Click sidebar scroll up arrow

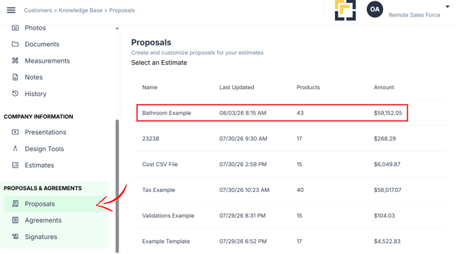pyautogui.click(x=117, y=28)
